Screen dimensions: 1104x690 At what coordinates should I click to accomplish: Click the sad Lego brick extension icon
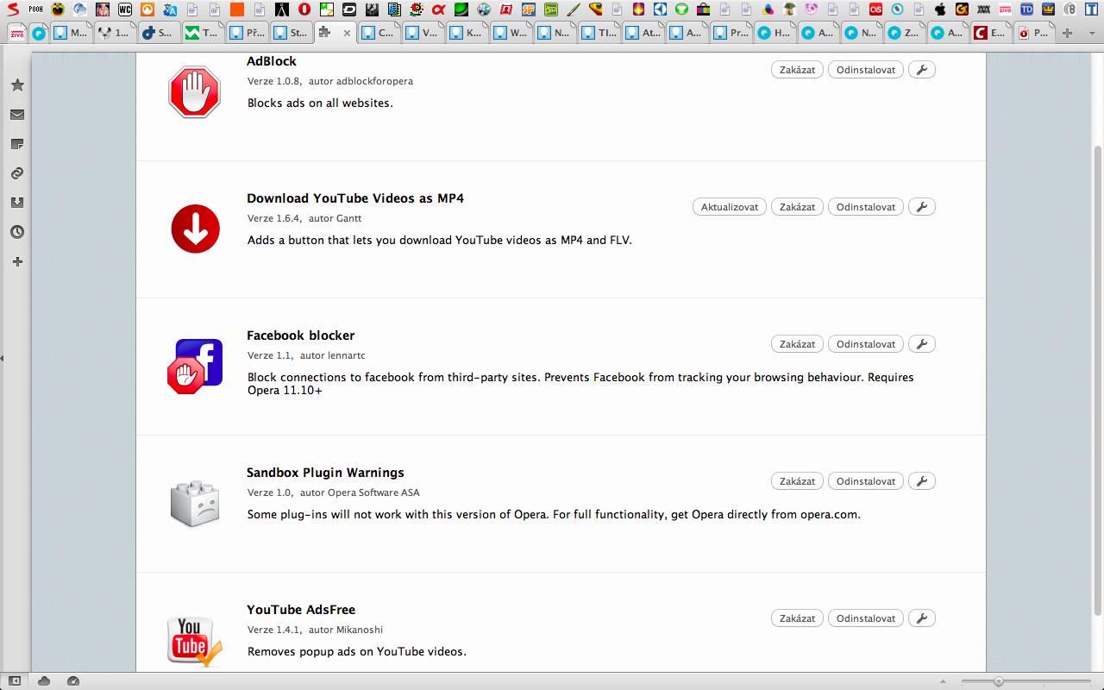click(x=195, y=503)
